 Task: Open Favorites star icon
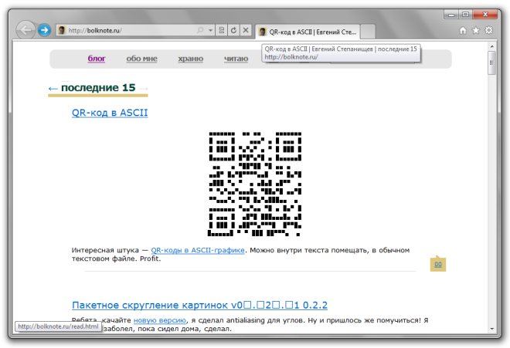476,31
